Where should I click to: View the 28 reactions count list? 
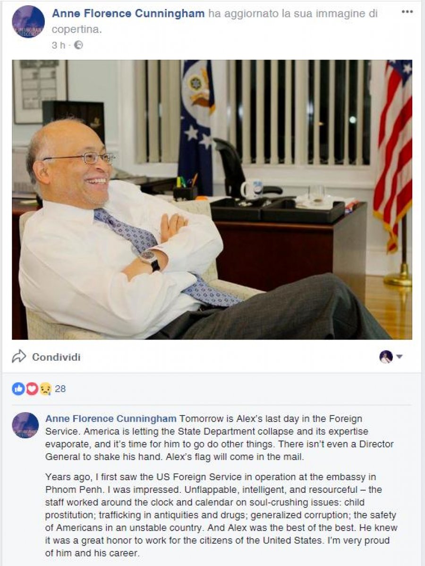click(x=60, y=389)
